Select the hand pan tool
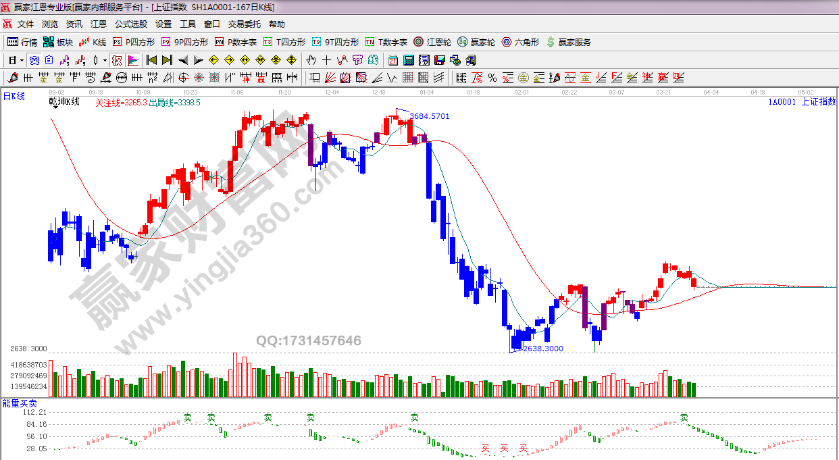 [311, 60]
